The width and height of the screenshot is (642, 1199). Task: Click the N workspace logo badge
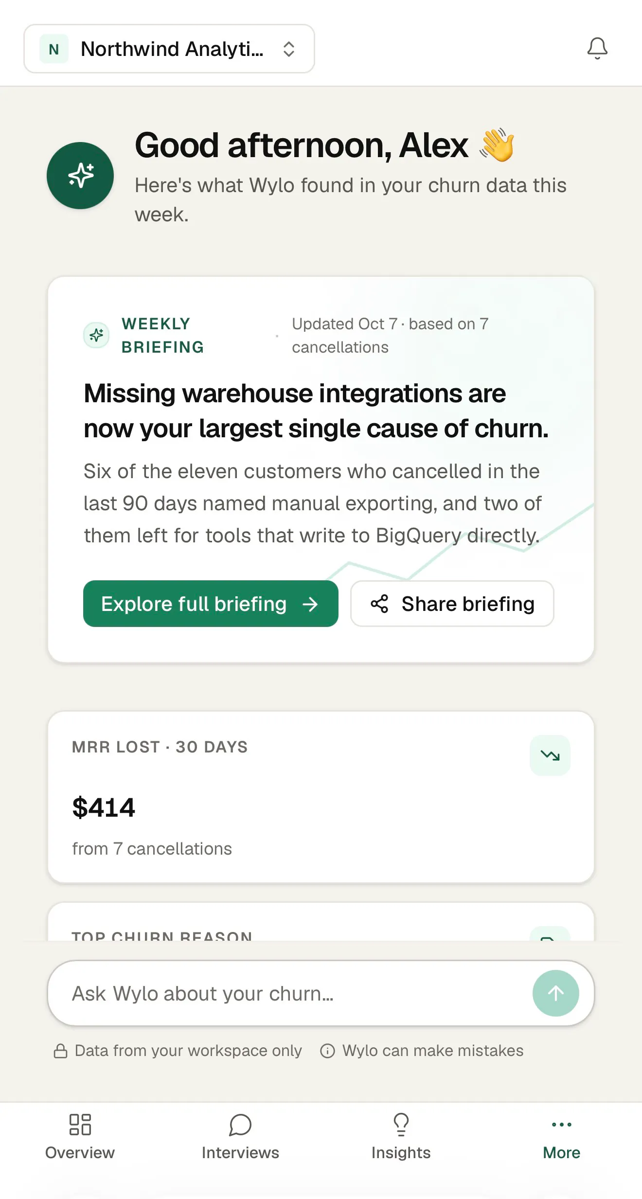click(54, 49)
